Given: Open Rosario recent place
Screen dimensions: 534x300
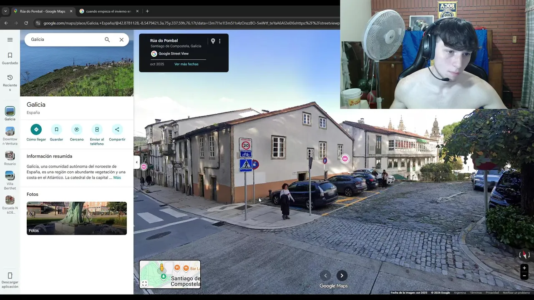Looking at the screenshot, I should 10,158.
